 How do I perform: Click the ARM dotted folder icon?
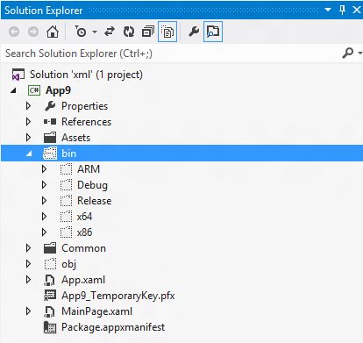pos(66,169)
